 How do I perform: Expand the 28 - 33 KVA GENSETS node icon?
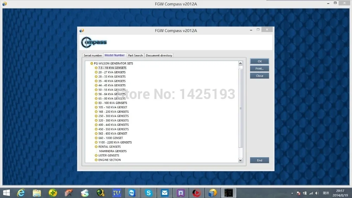(96, 76)
